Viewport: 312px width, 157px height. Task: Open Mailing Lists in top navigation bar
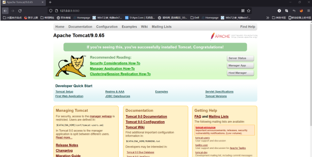point(161,27)
